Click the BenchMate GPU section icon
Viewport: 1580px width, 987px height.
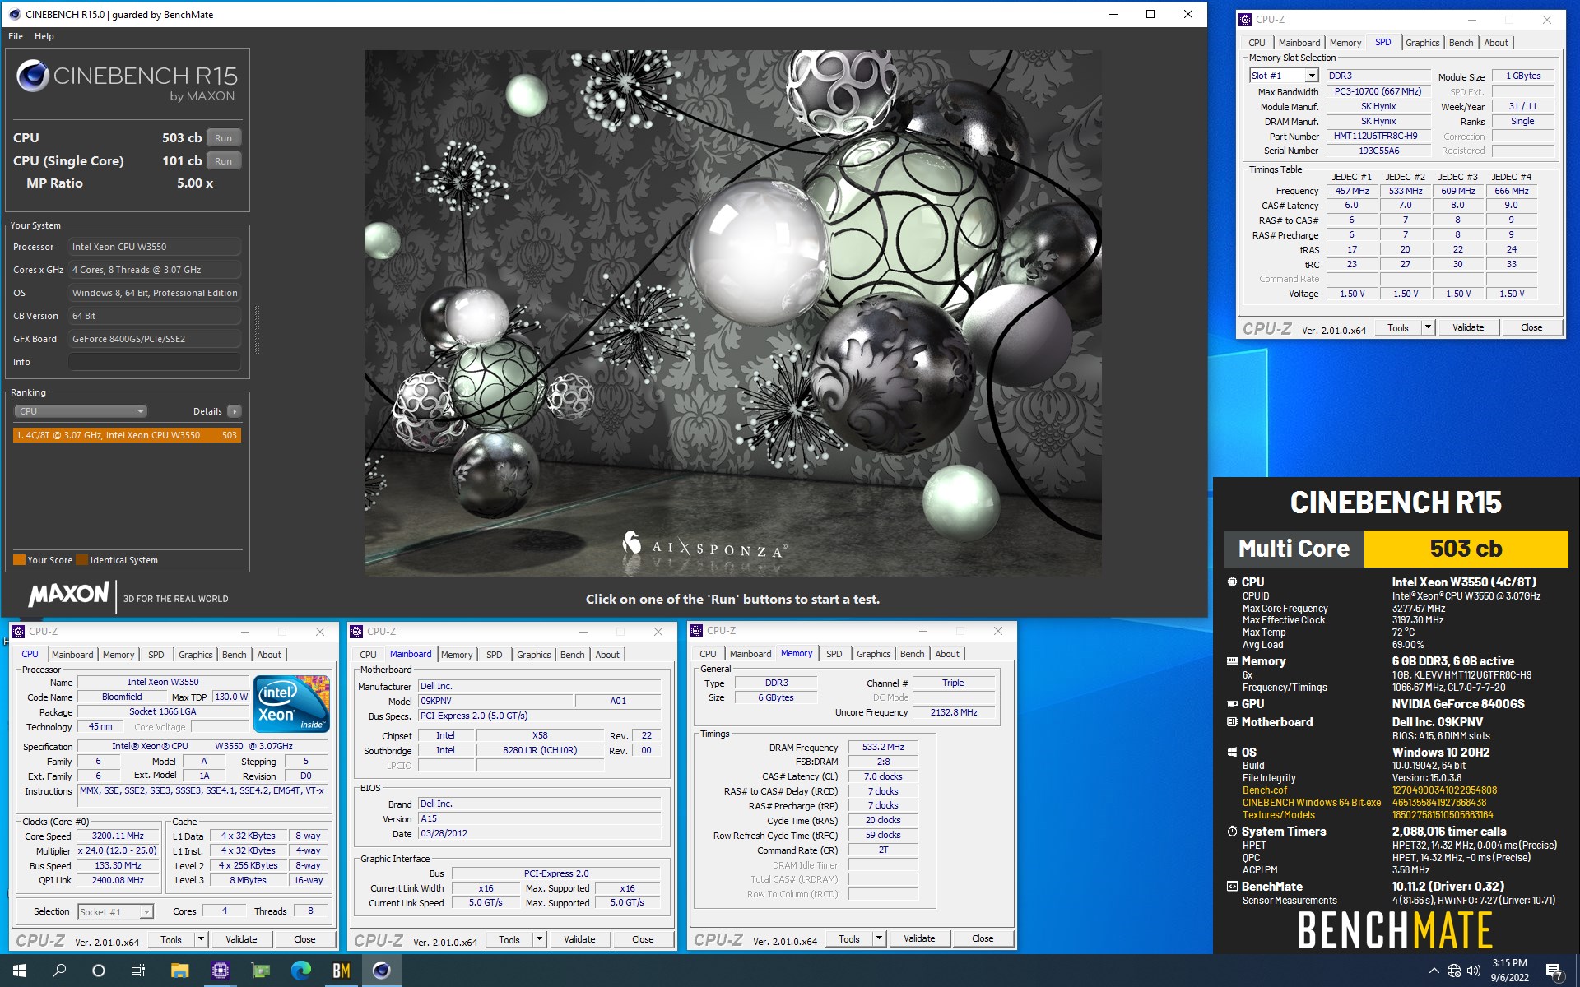1232,704
